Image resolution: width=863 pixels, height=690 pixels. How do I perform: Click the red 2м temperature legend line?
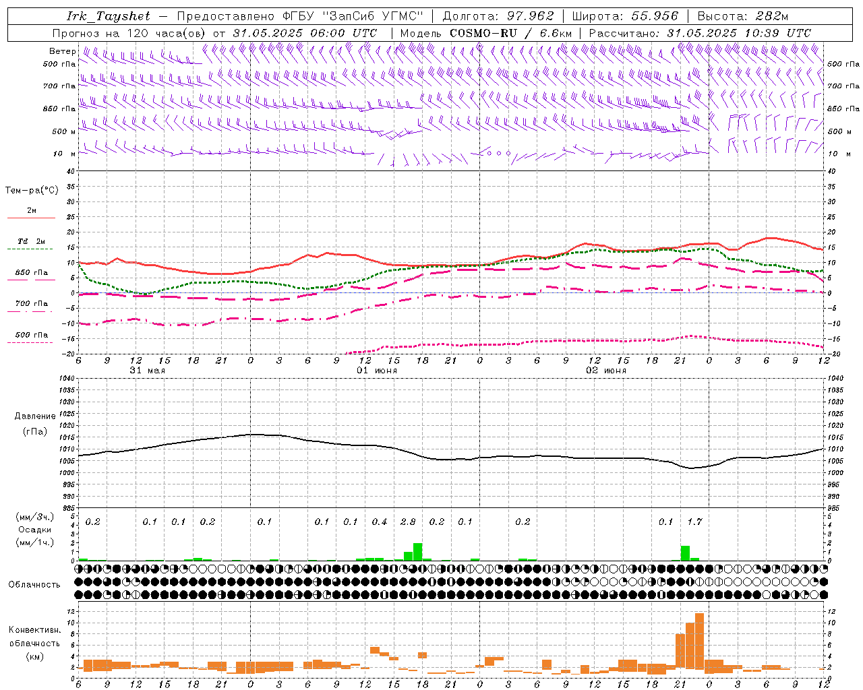pos(31,218)
